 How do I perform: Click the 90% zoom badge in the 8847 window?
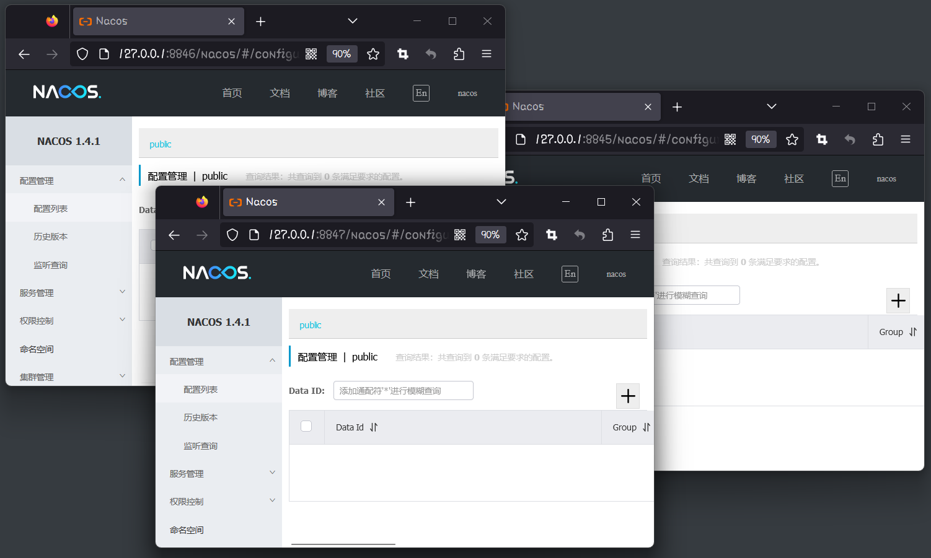pos(490,235)
